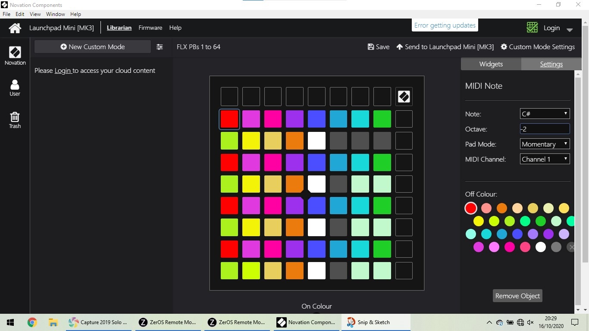Open the File menu
Image resolution: width=589 pixels, height=331 pixels.
(x=6, y=14)
